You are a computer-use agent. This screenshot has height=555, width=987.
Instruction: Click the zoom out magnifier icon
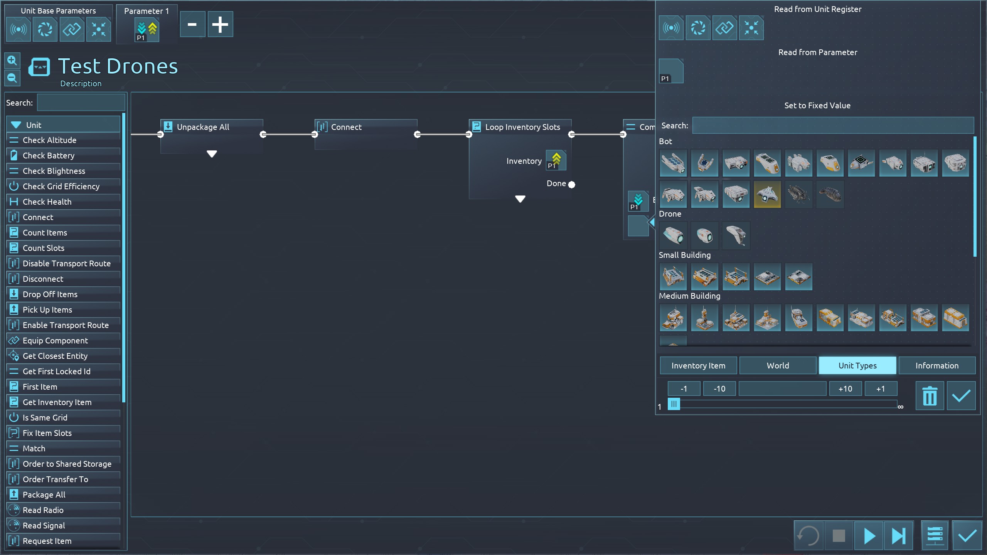coord(12,78)
